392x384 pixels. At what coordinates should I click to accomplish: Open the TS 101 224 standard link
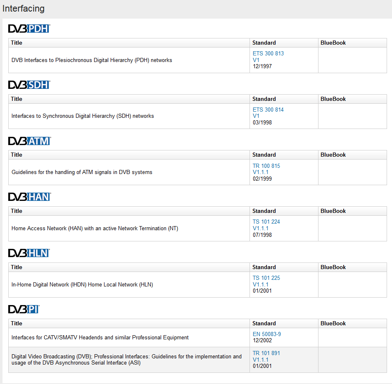[x=266, y=222]
